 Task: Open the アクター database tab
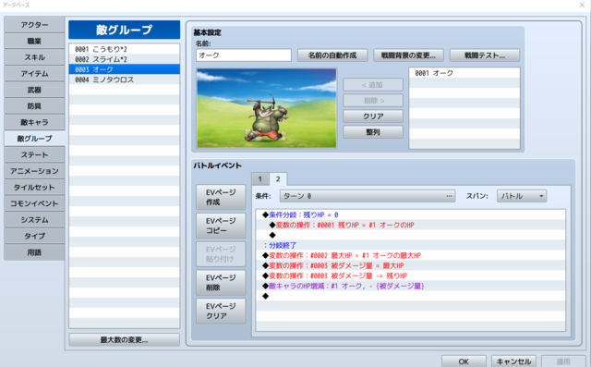(x=34, y=25)
